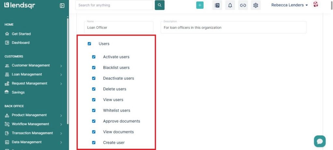Screen dimensions: 333x150
Task: Click the Savings briefcase icon
Action: click(7, 92)
